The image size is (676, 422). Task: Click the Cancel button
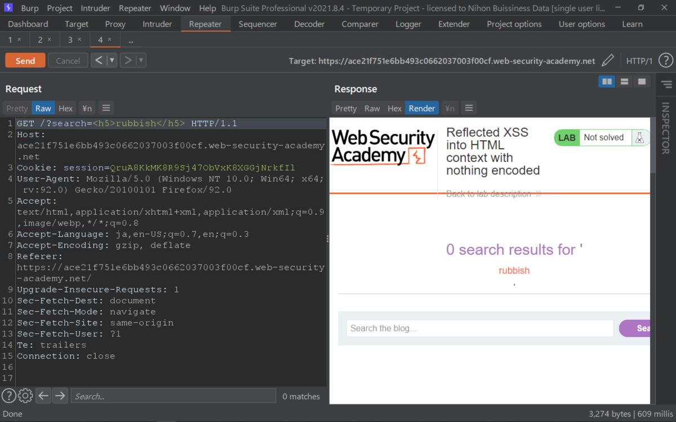68,61
